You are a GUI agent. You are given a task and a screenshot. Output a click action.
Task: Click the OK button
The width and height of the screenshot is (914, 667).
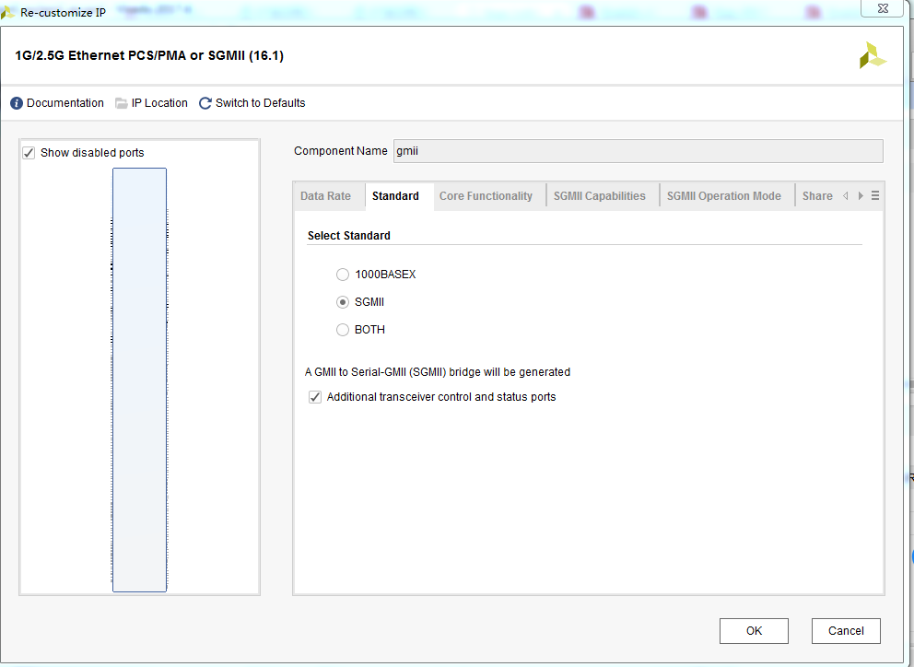coord(754,631)
